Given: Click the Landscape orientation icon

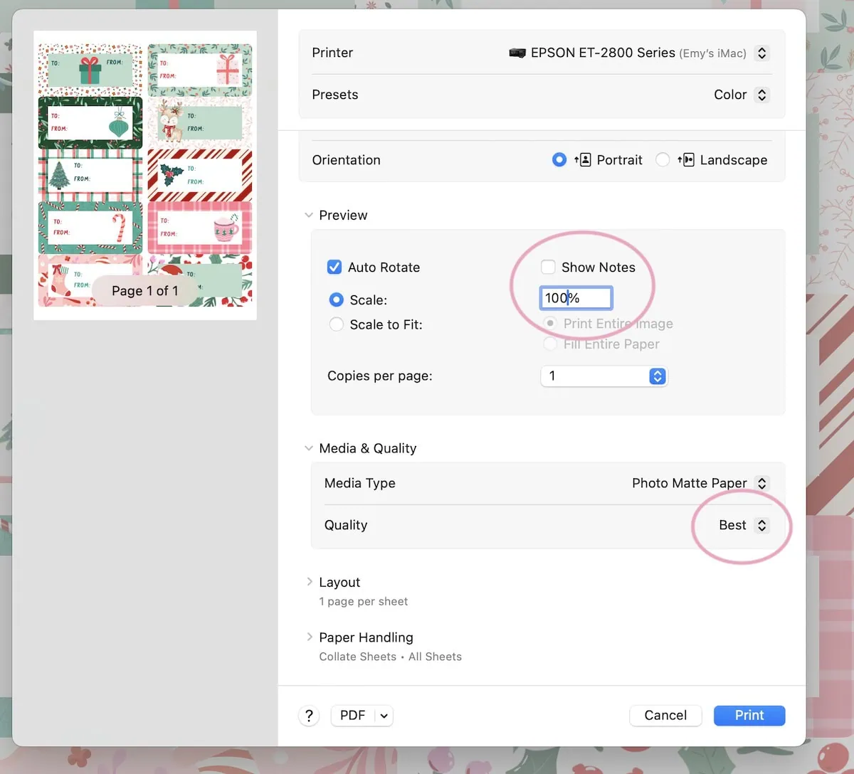Looking at the screenshot, I should (x=687, y=159).
